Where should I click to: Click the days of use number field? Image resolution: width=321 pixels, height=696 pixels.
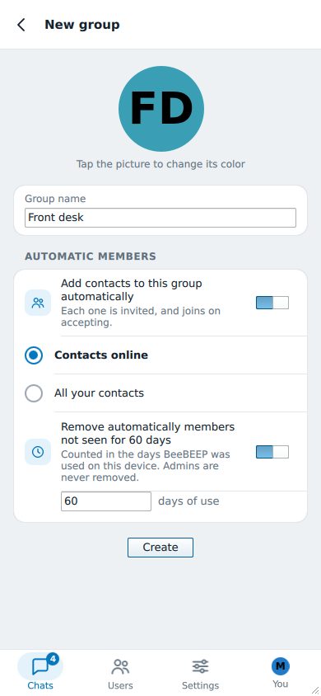pyautogui.click(x=106, y=501)
